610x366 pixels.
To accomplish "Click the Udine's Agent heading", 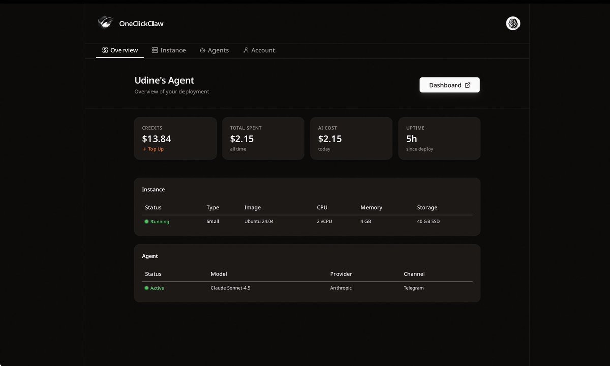I will (164, 80).
